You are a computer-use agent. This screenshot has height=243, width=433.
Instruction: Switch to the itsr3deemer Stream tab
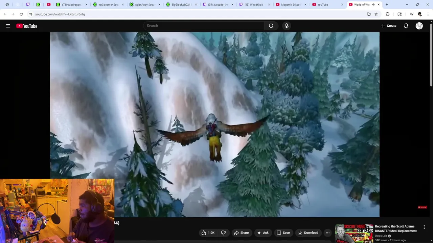point(108,5)
